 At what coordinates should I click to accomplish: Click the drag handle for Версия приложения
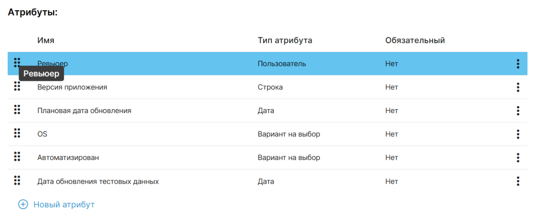click(17, 86)
